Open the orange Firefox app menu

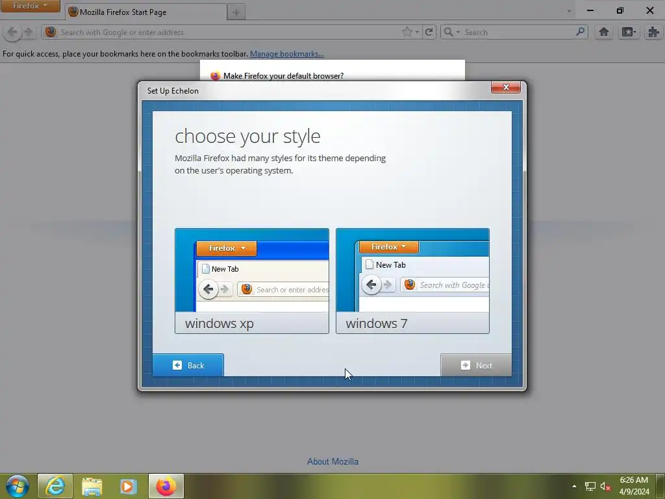30,6
